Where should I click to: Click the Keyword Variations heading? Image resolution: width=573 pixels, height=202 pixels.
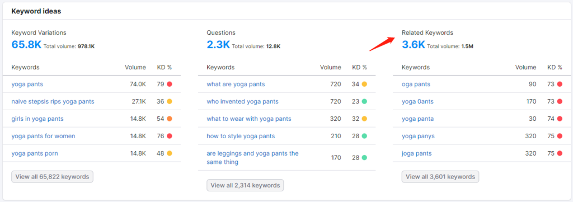[x=39, y=32]
